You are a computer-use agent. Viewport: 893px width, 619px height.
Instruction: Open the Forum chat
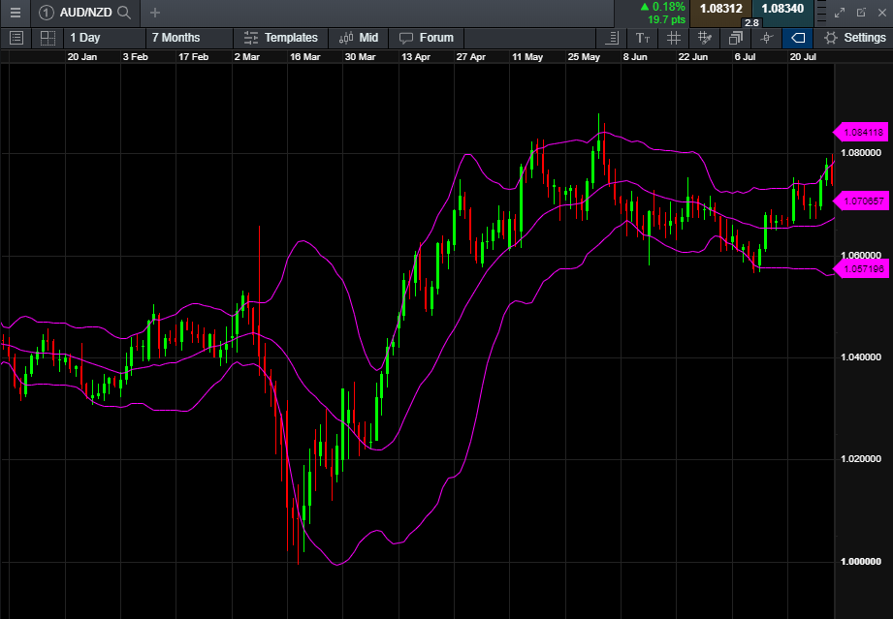tap(426, 38)
